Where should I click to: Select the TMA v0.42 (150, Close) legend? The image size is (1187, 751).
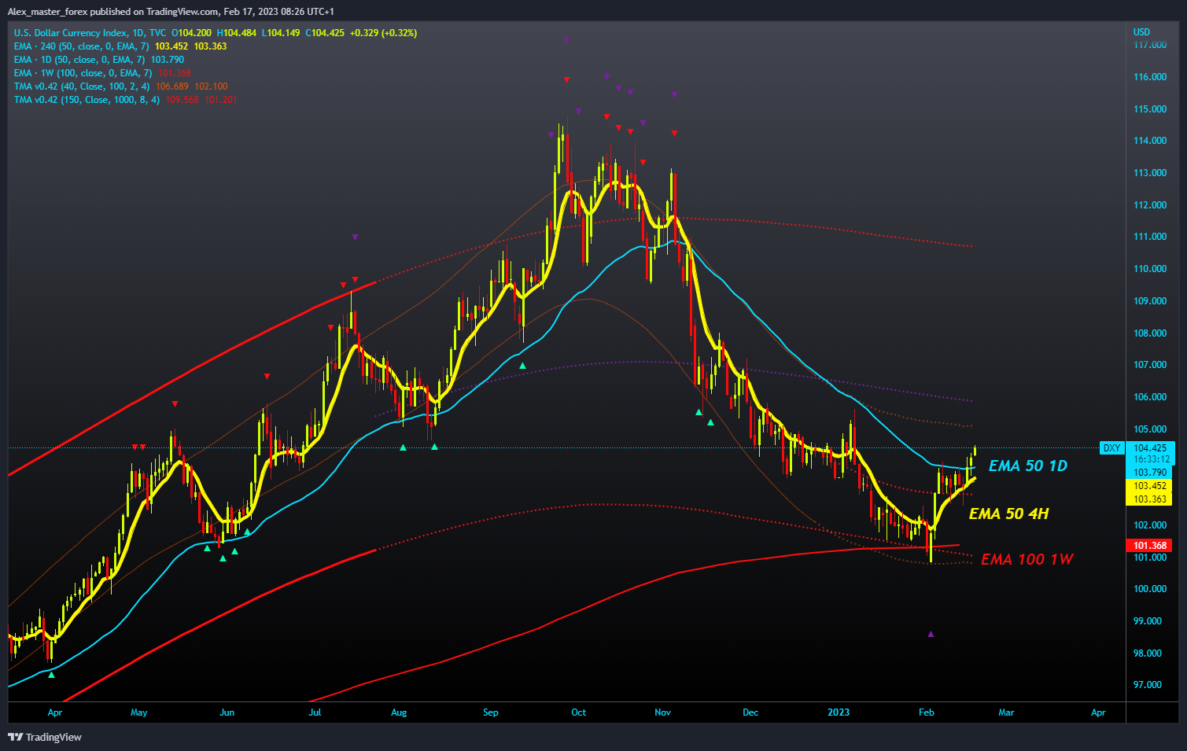[87, 100]
